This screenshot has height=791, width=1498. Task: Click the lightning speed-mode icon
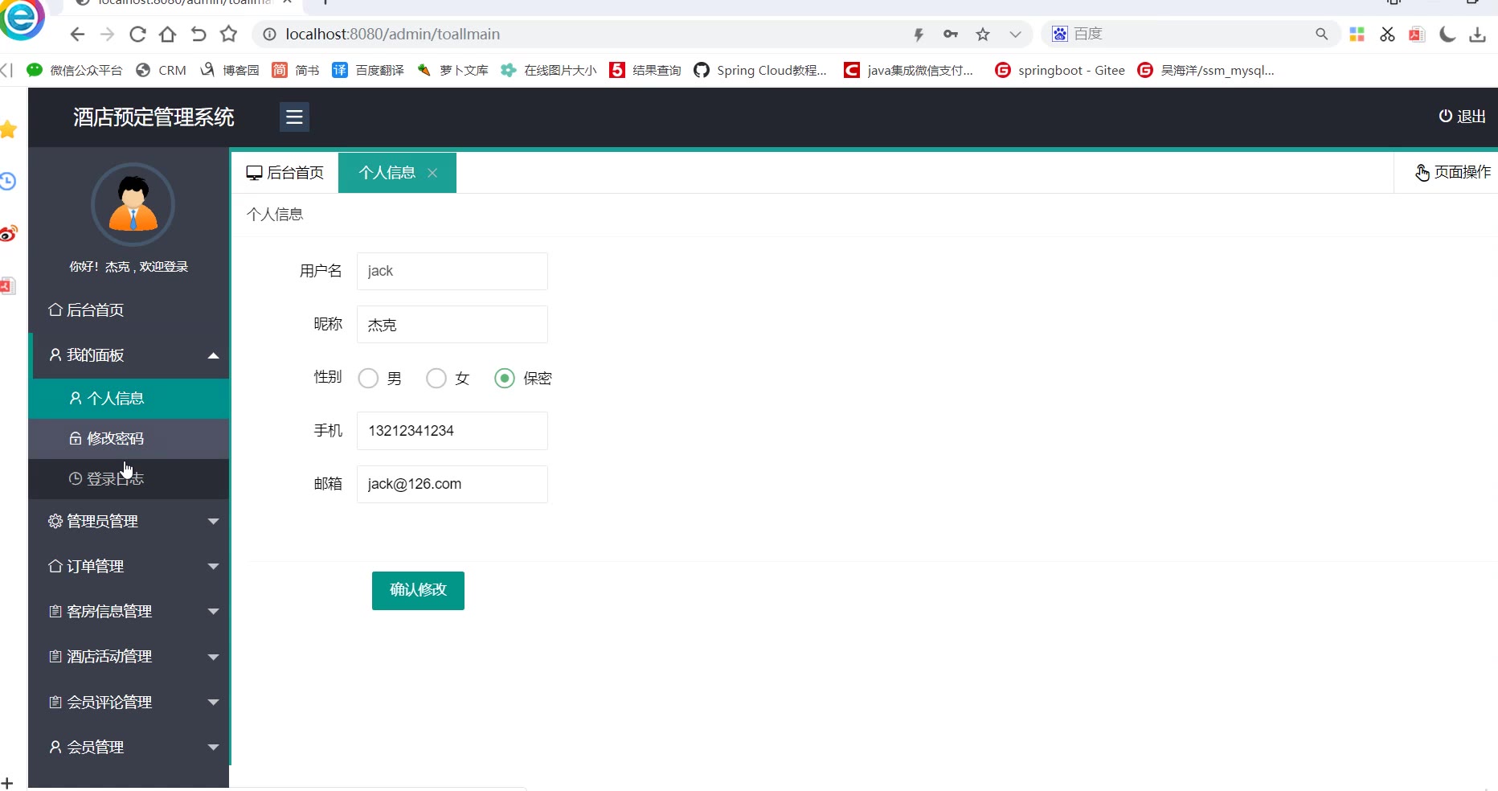pyautogui.click(x=919, y=35)
